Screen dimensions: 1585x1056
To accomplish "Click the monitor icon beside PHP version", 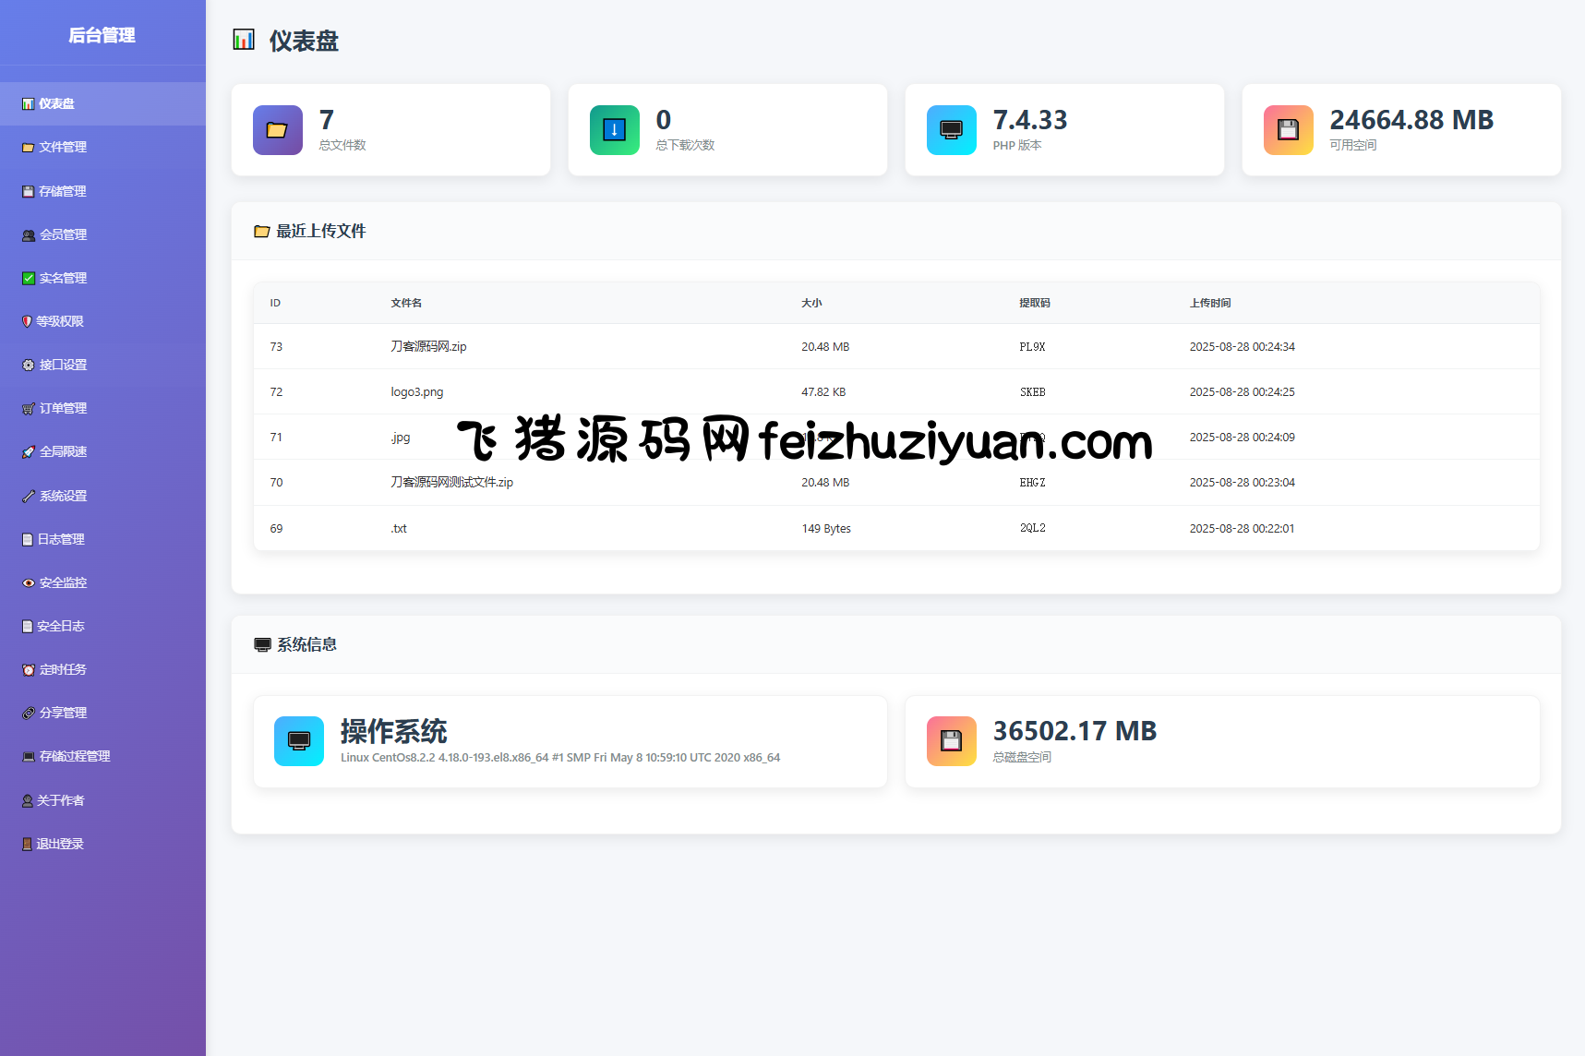I will pos(951,130).
